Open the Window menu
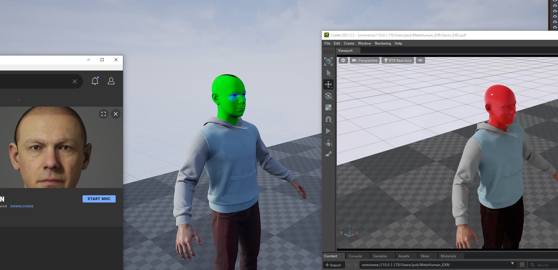558x270 pixels. [x=364, y=43]
